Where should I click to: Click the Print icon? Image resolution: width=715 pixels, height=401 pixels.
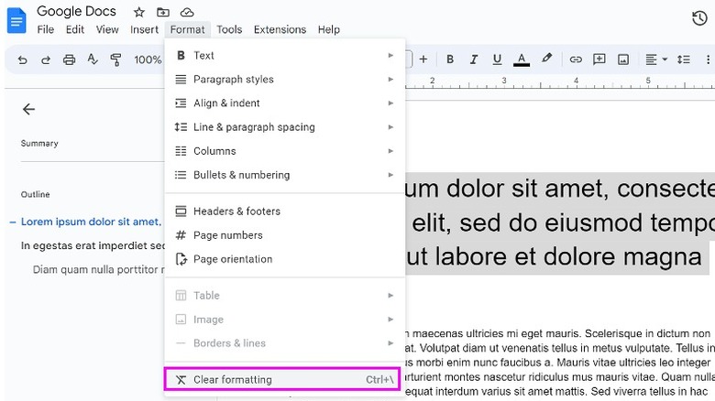tap(69, 60)
